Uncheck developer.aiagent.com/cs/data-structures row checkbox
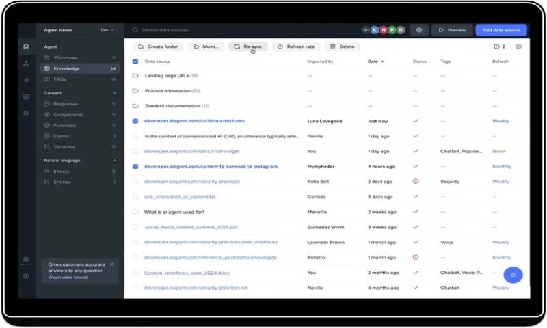This screenshot has height=328, width=547. tap(135, 121)
